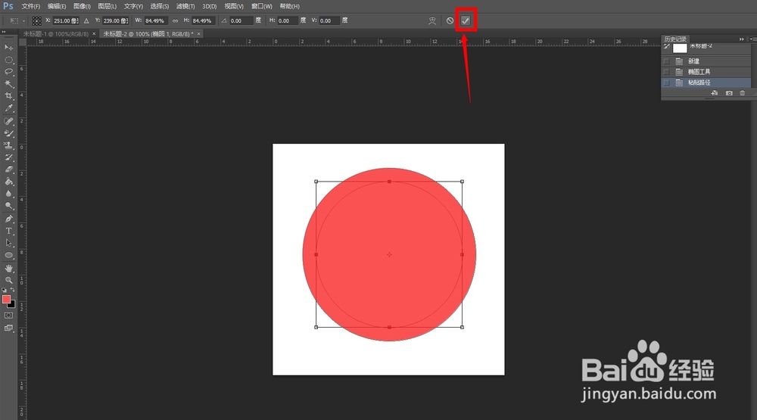The width and height of the screenshot is (757, 420).
Task: Select the 新建 history state
Action: tap(706, 61)
